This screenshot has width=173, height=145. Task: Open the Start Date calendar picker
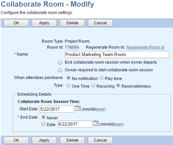[x=78, y=108]
